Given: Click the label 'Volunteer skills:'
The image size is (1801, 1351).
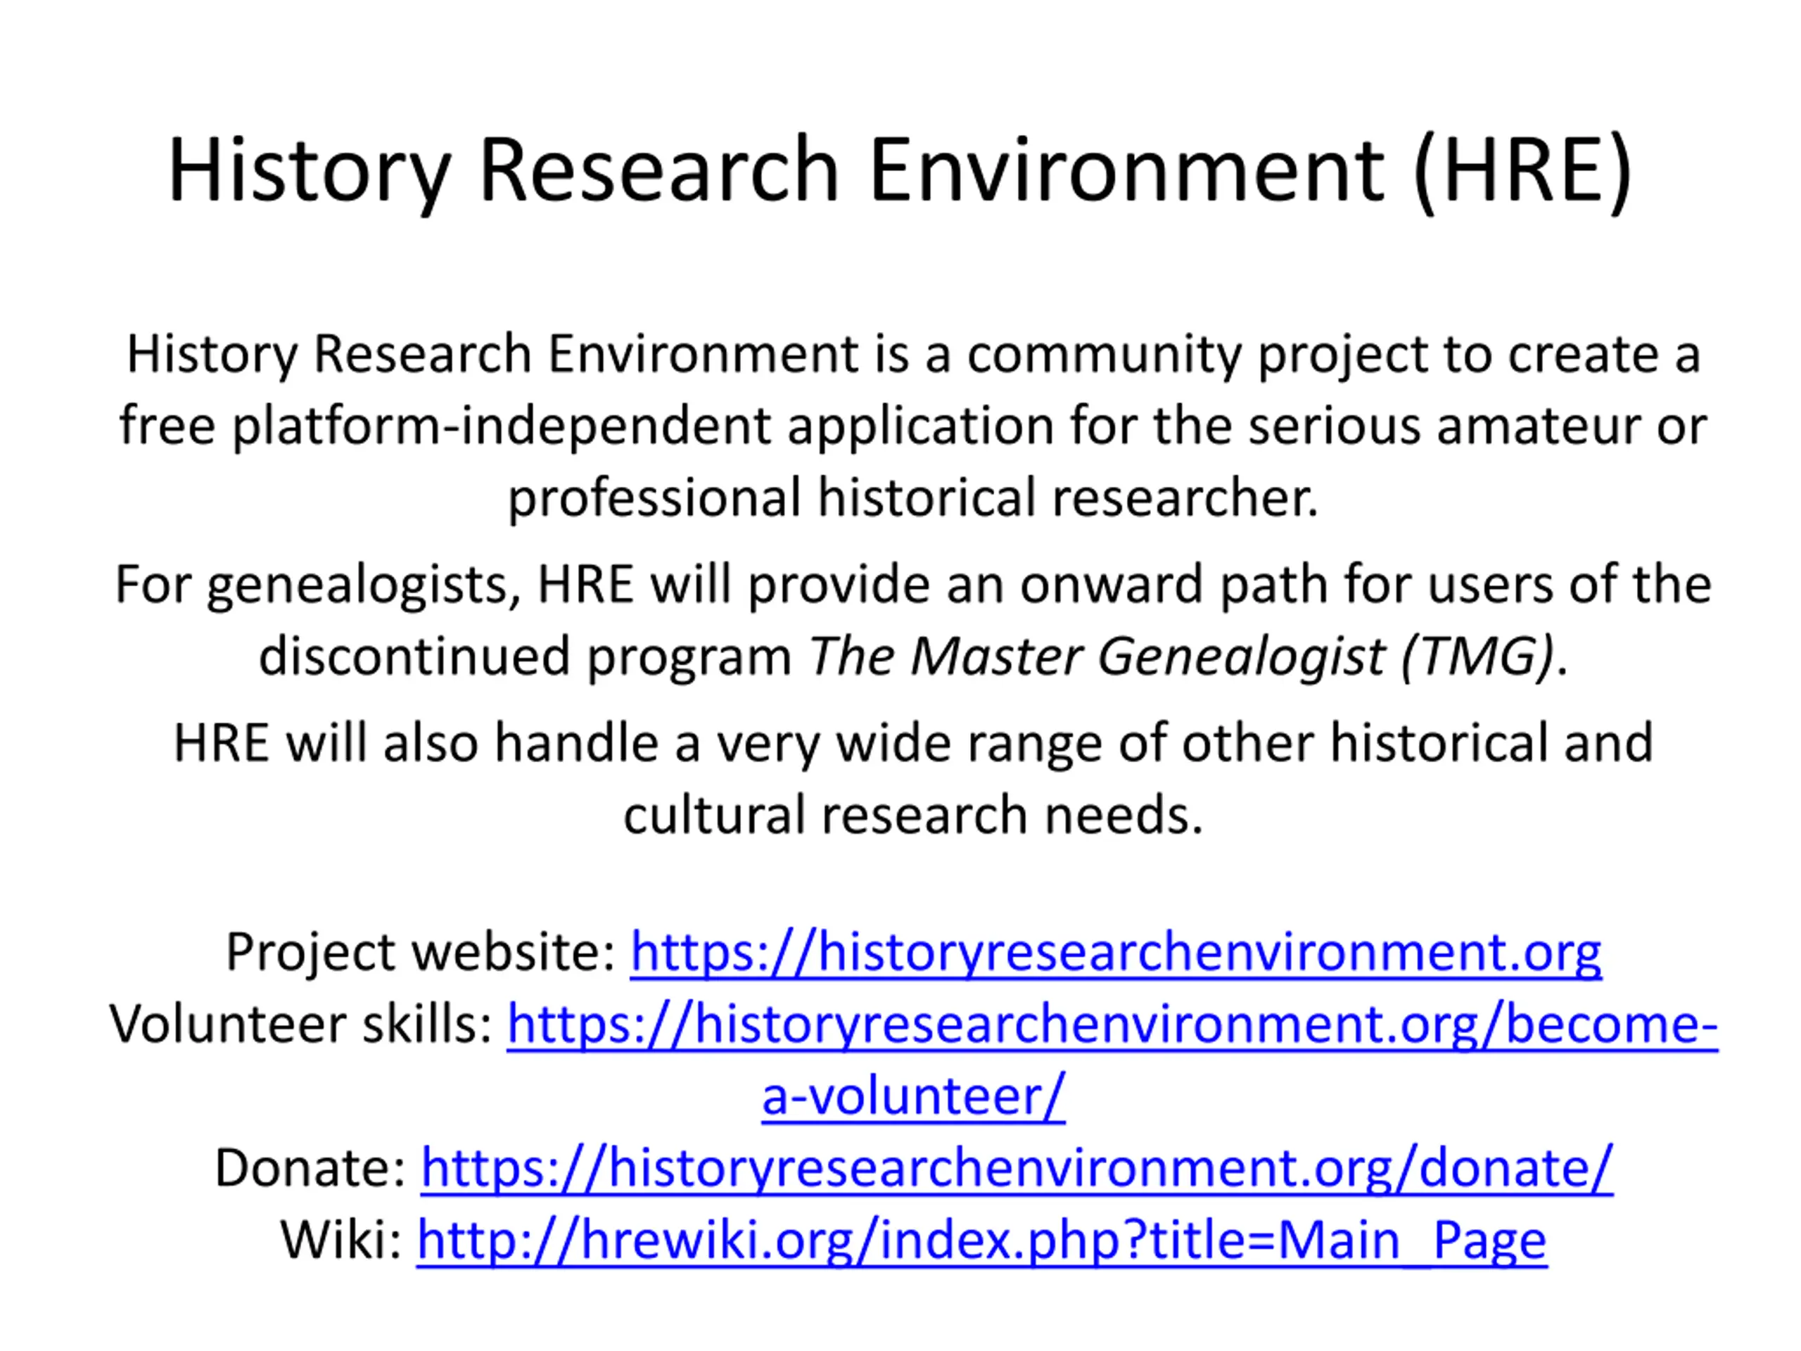Looking at the screenshot, I should [301, 1024].
